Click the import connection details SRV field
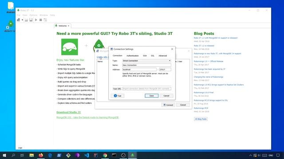Viewport: 284px width, 159px height. click(x=146, y=89)
